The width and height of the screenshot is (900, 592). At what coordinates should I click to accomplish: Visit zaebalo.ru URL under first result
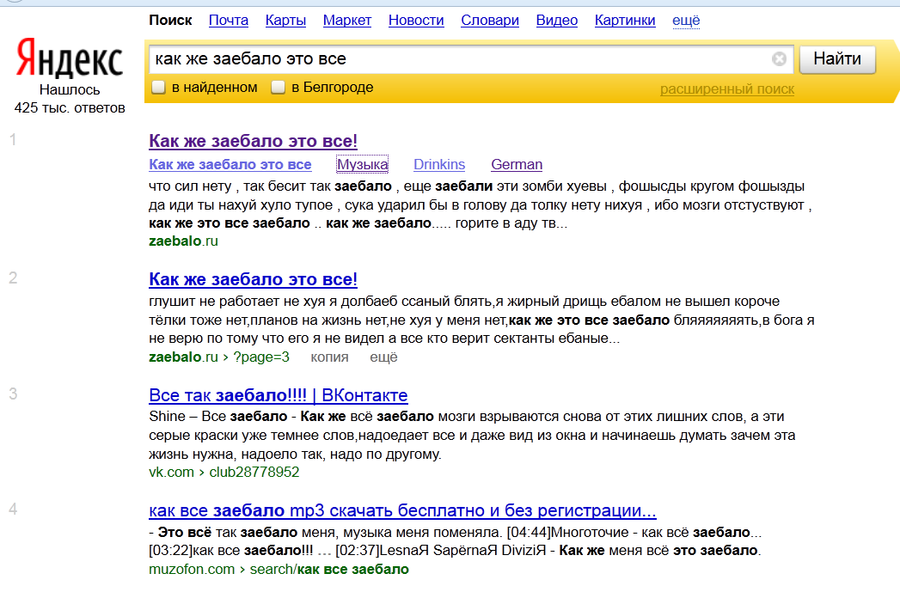click(183, 241)
